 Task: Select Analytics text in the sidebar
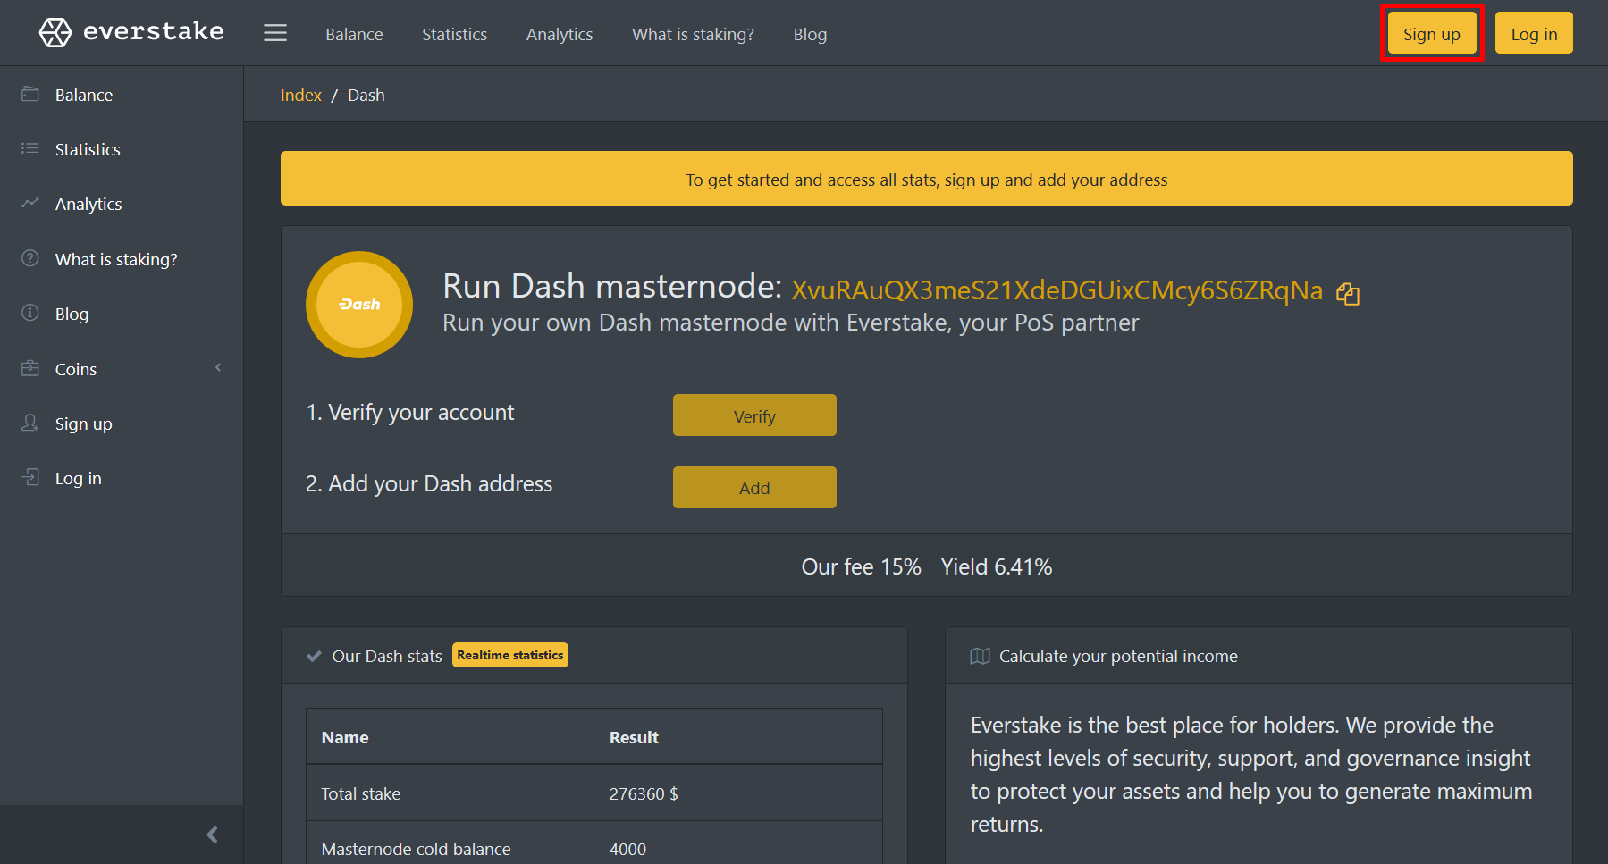click(x=88, y=204)
